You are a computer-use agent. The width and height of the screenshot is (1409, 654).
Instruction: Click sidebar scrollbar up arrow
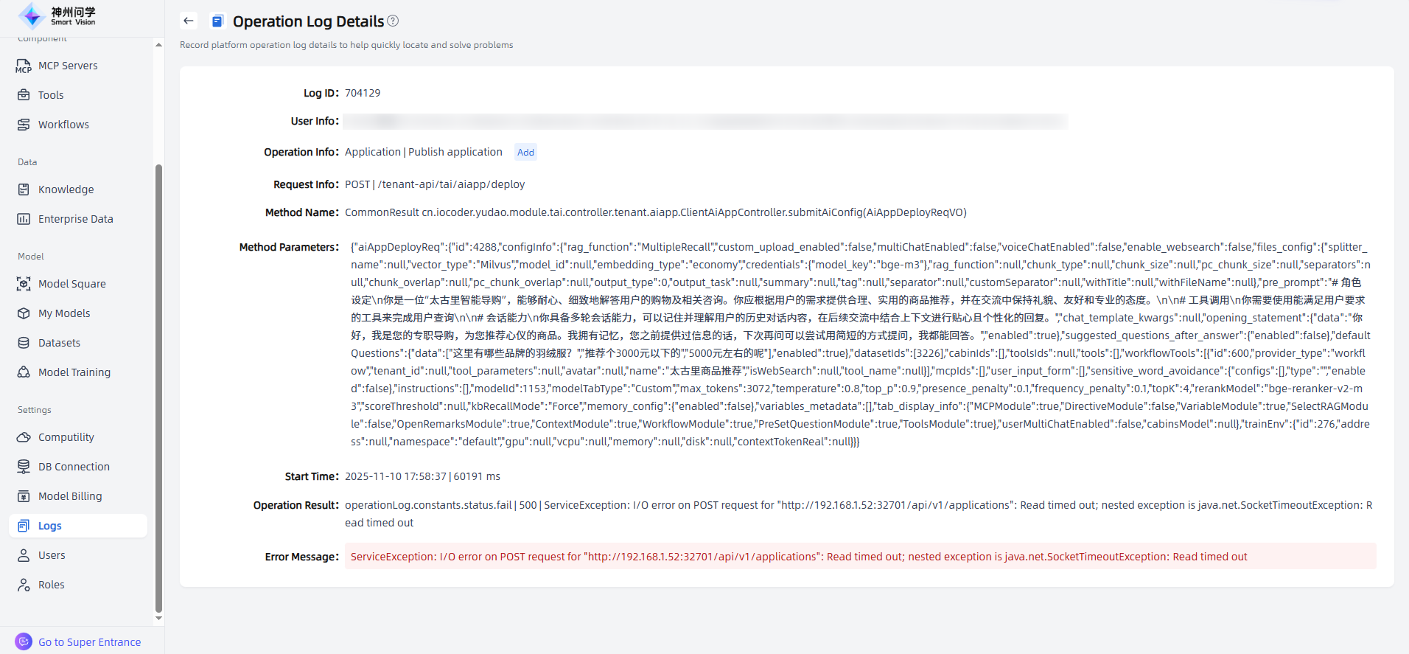tap(158, 45)
